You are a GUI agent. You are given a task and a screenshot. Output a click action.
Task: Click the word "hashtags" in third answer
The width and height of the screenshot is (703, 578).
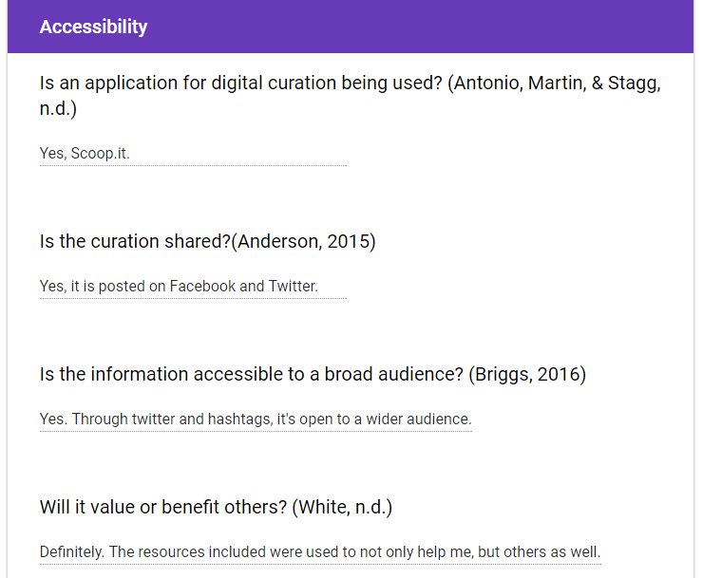coord(239,420)
